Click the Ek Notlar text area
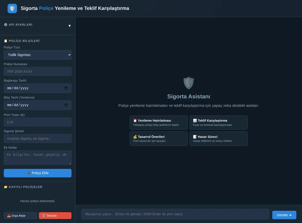The image size is (302, 223). [x=37, y=158]
